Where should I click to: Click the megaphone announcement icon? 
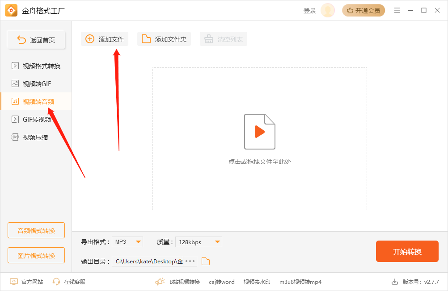tap(160, 282)
